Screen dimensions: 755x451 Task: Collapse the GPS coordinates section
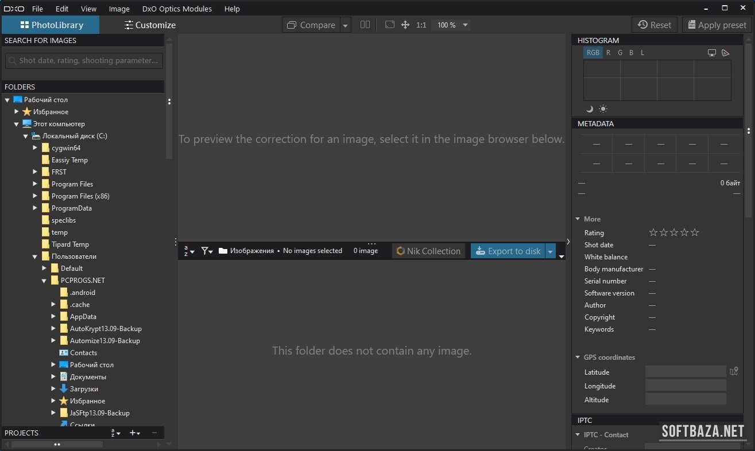(x=578, y=357)
